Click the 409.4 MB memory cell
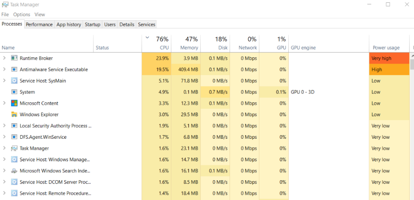This screenshot has height=200, width=414. click(x=186, y=69)
